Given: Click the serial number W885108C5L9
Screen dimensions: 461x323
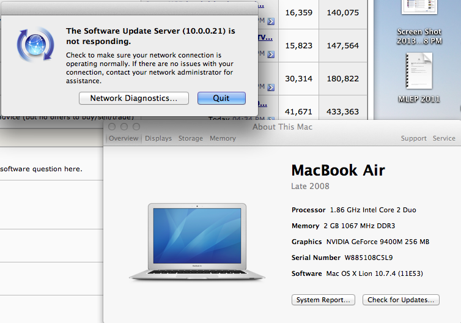Looking at the screenshot, I should (369, 258).
